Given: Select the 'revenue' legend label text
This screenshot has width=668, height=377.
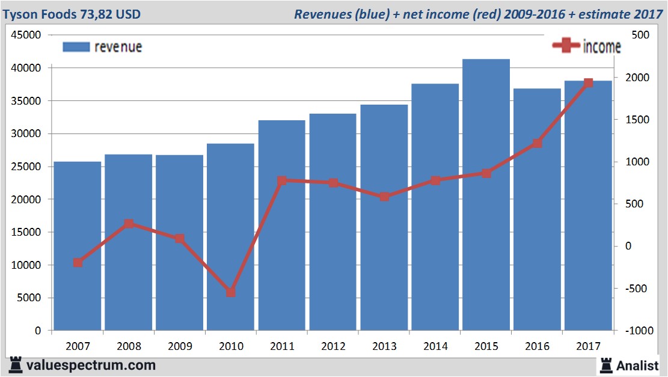Looking at the screenshot, I should [118, 47].
